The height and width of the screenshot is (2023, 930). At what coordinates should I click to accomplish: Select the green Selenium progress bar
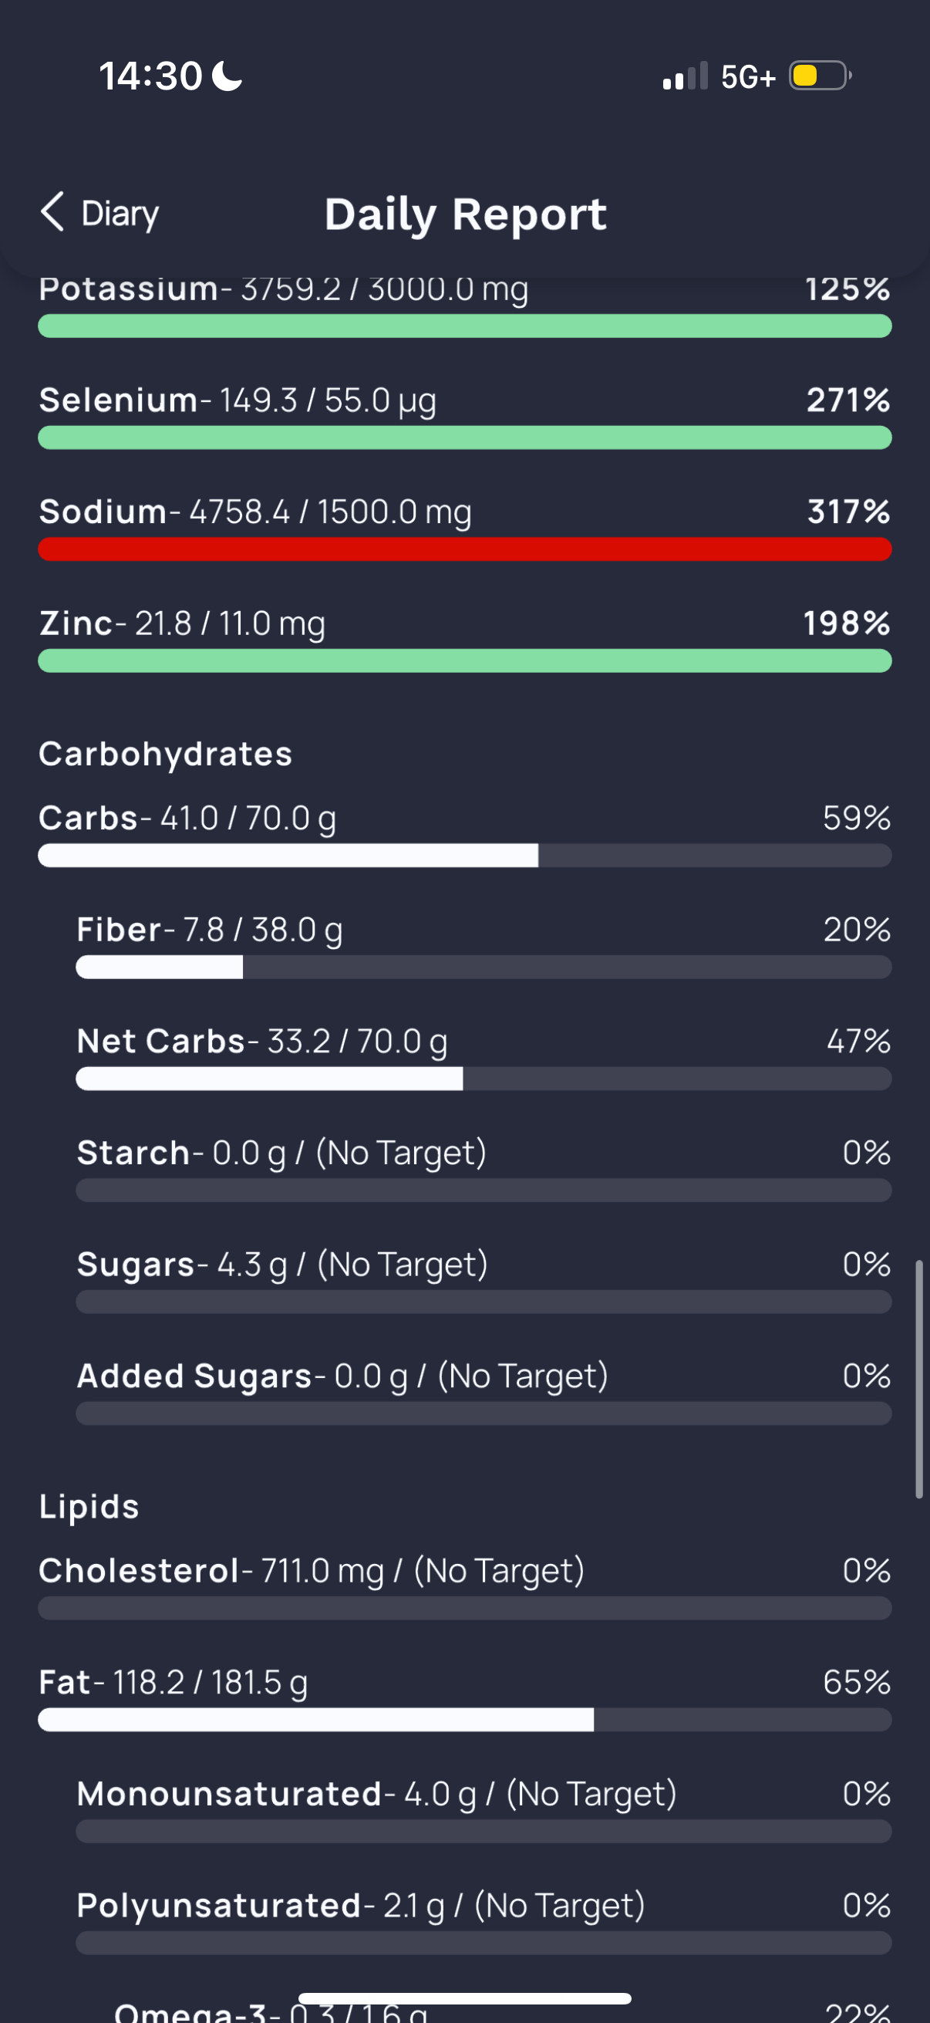point(464,437)
